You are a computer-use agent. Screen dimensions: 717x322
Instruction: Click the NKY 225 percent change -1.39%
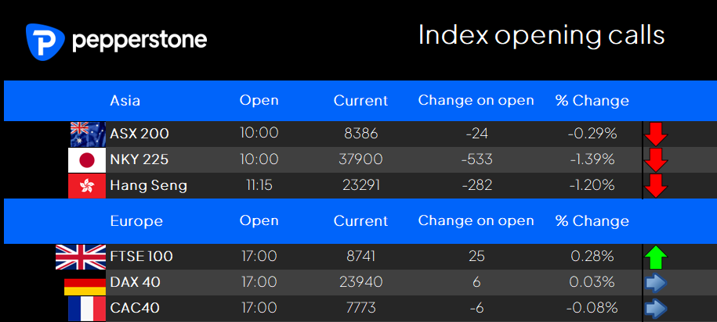click(592, 159)
